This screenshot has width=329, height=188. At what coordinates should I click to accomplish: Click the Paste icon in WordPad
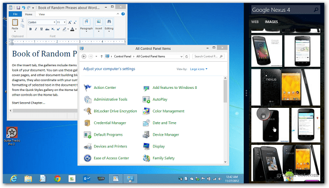(x=15, y=22)
